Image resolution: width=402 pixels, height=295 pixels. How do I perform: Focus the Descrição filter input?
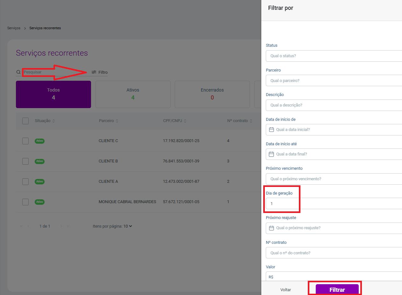pyautogui.click(x=334, y=105)
